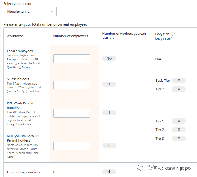The image size is (197, 177).
Task: Click the S Pass workers-you-can-hire badge
Action: tap(109, 84)
